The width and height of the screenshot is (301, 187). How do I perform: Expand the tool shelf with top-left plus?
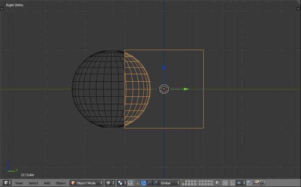pos(2,9)
